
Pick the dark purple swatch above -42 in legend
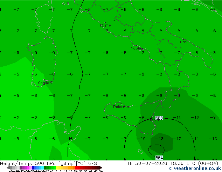(x=21, y=167)
